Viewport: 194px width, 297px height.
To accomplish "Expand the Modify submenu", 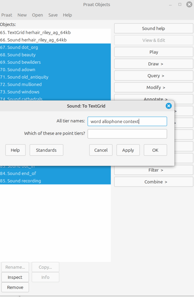I will (x=153, y=87).
